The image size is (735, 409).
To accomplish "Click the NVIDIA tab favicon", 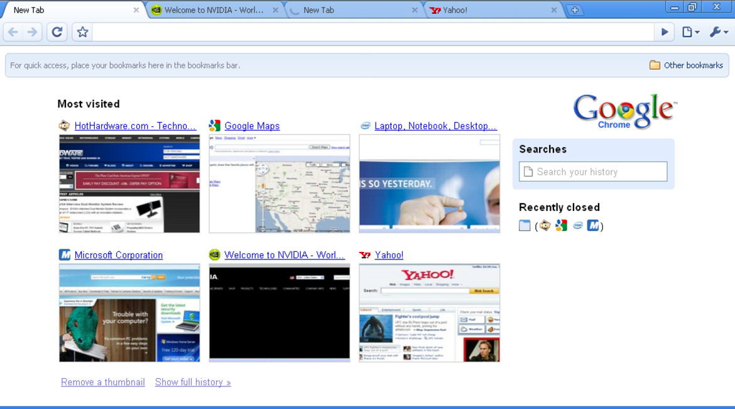I will click(x=156, y=10).
